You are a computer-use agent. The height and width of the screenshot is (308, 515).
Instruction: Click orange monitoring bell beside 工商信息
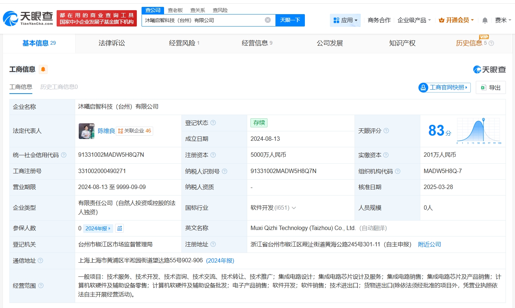click(43, 69)
